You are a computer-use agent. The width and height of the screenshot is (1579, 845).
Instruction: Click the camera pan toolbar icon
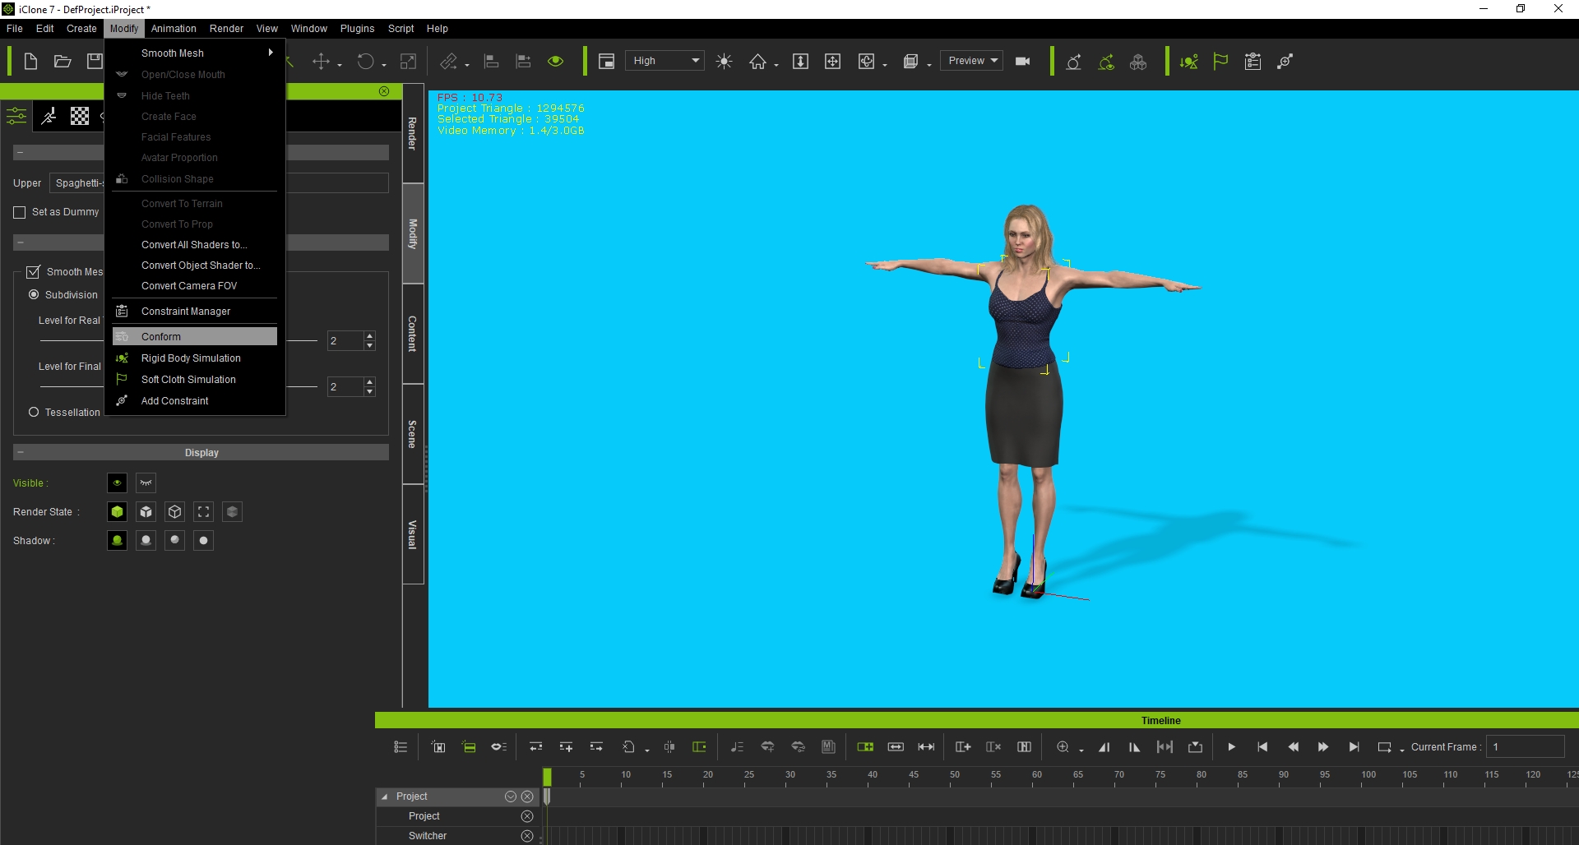coord(832,62)
